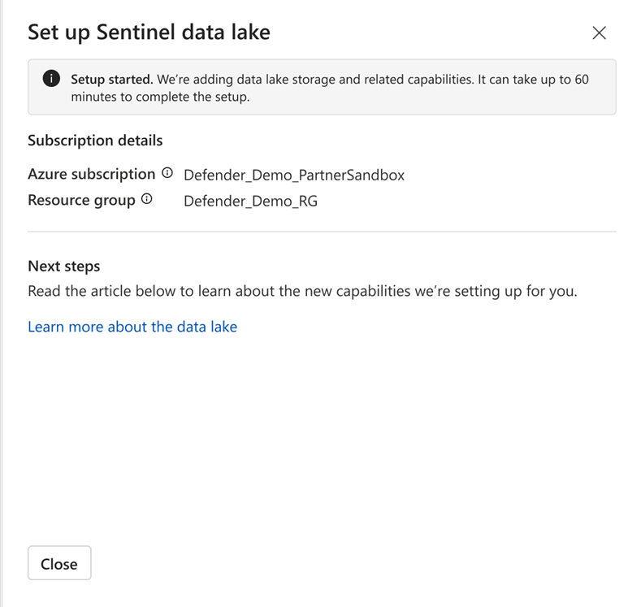
Task: Select the Defender_Demo_RG resource group value
Action: click(250, 201)
